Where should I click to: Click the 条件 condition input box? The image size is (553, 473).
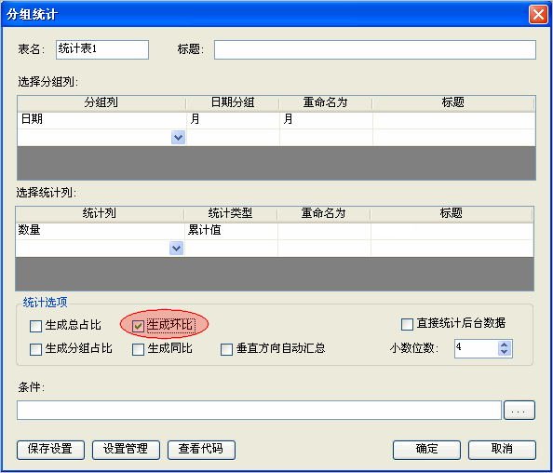[x=259, y=411]
